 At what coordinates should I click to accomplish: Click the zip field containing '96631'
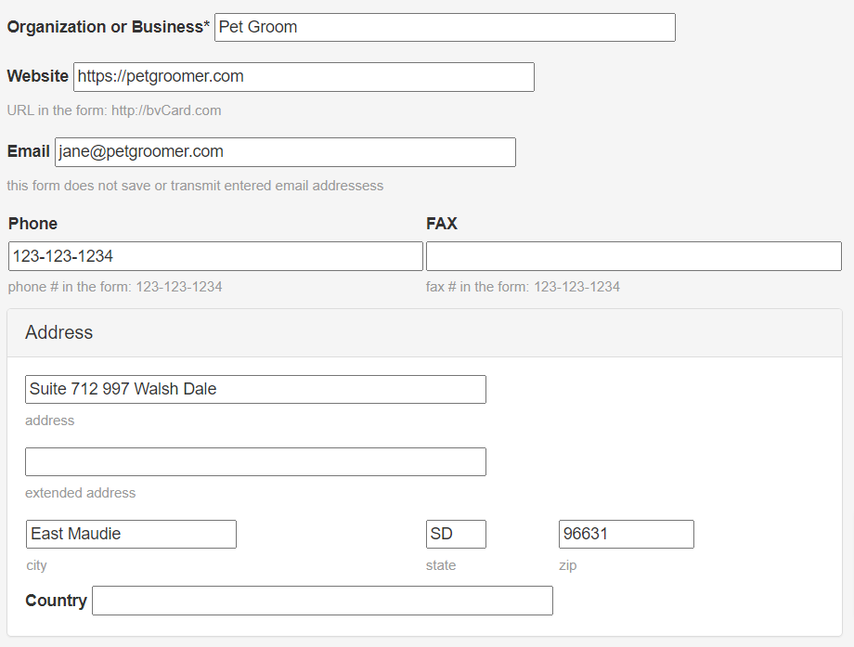coord(626,534)
